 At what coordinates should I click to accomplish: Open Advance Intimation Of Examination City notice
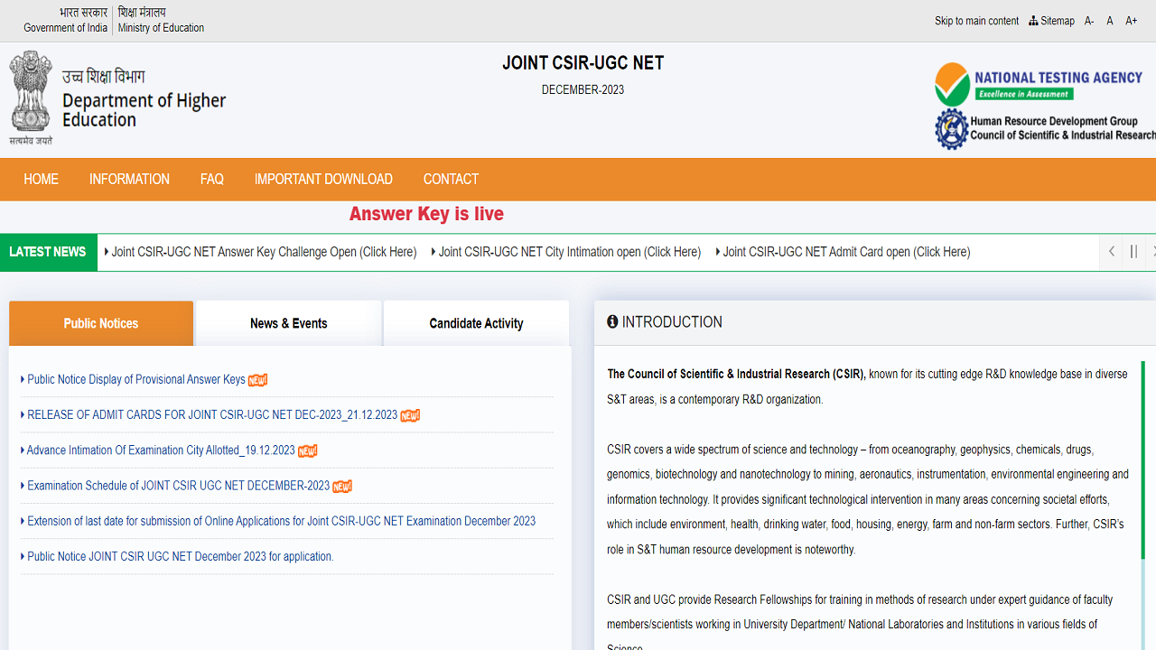pos(161,450)
